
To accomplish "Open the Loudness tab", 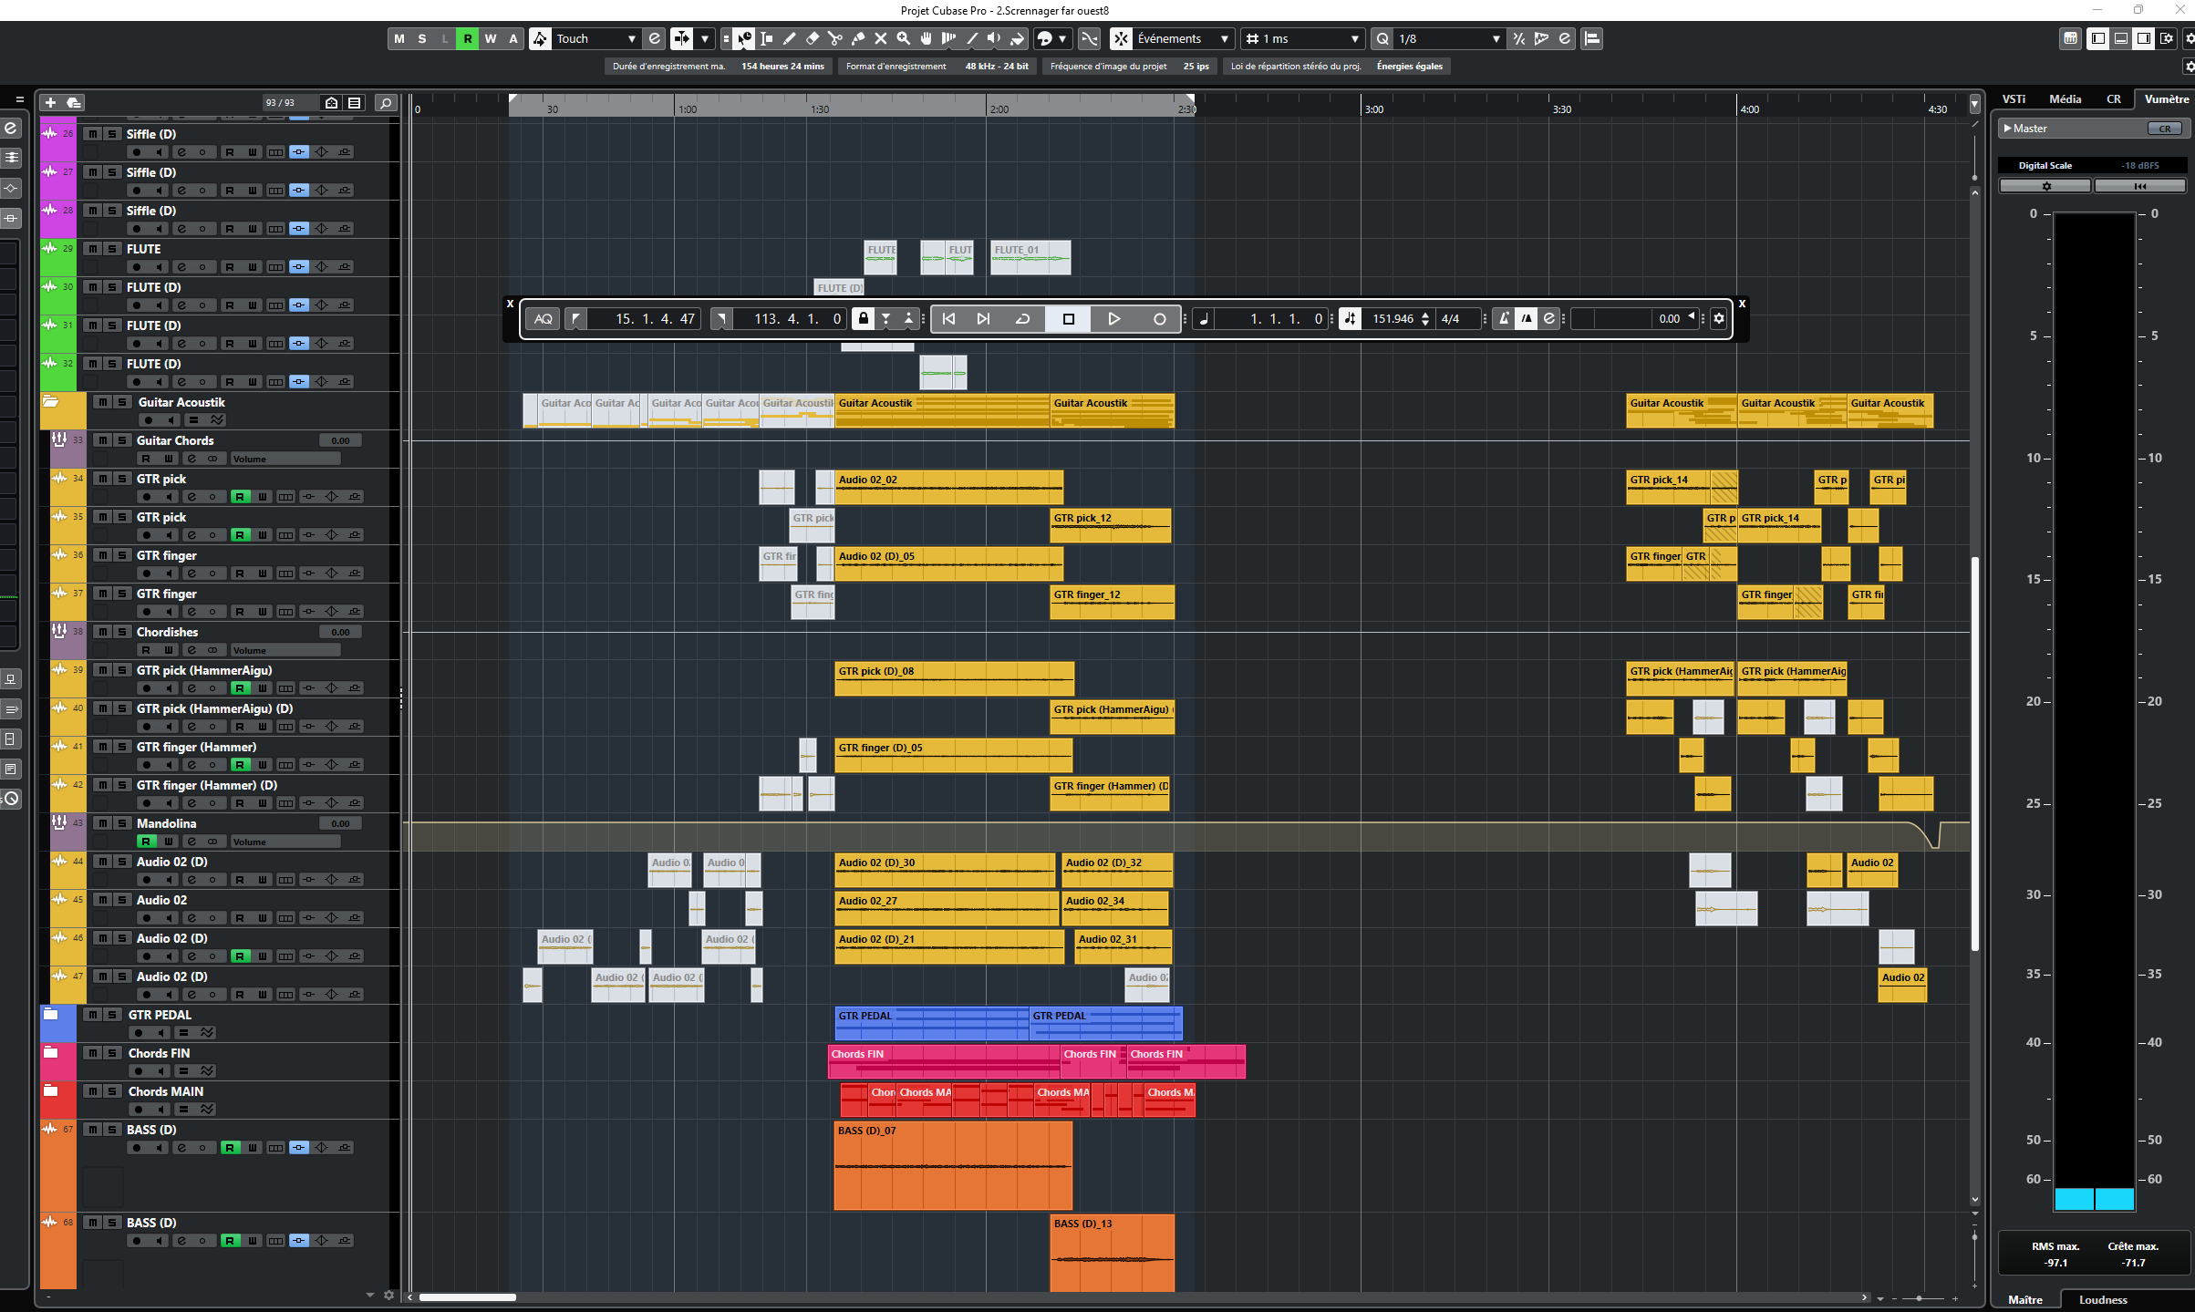I will pos(2103,1299).
